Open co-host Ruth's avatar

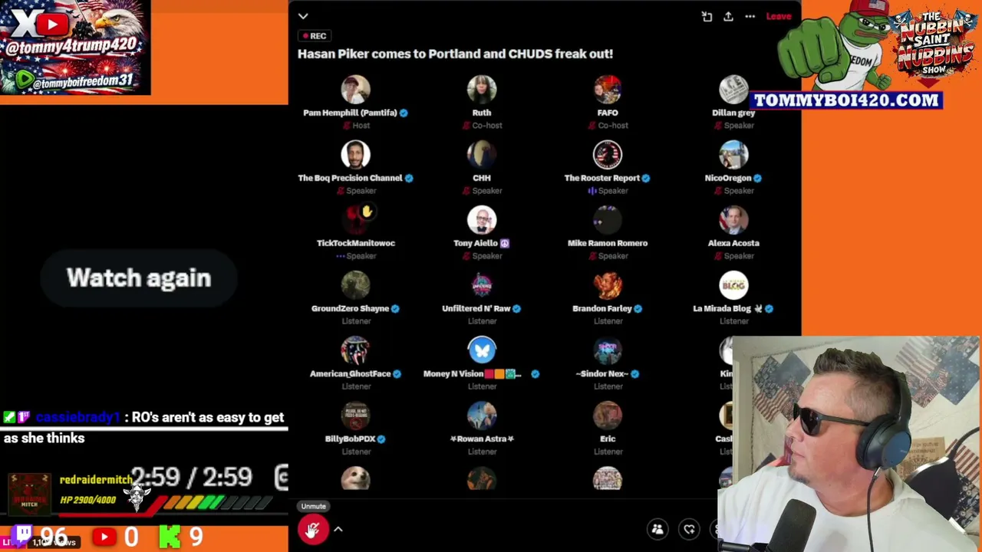pos(482,90)
